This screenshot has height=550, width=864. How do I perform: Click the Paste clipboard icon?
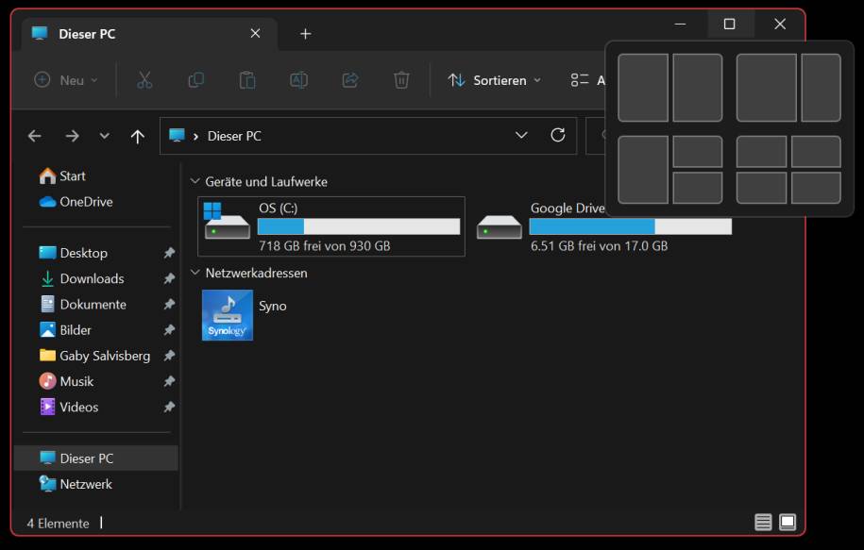point(247,80)
